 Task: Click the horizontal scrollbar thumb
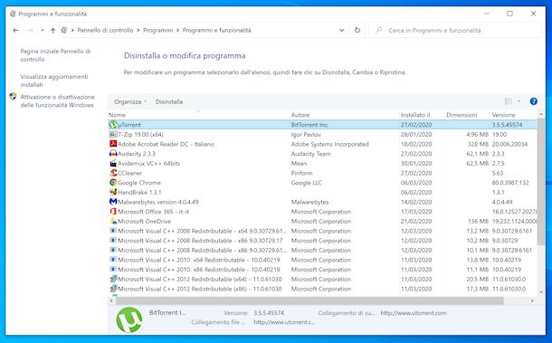(x=309, y=300)
